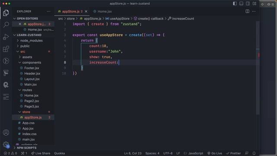Open Run and Debug view
277x156 pixels.
6,37
